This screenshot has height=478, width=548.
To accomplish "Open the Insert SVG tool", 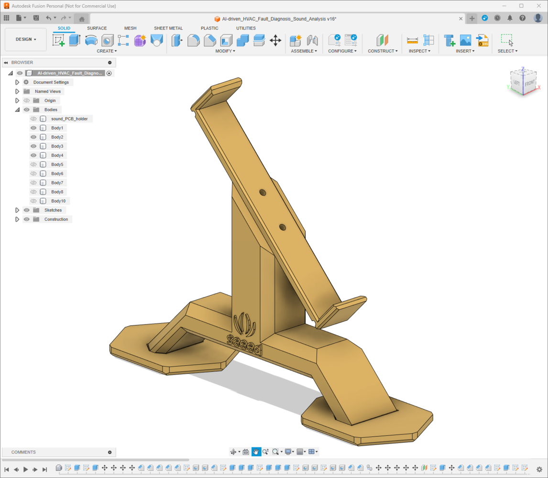I will [482, 40].
